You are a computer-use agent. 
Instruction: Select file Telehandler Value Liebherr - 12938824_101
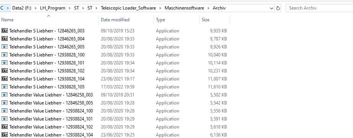(51, 119)
